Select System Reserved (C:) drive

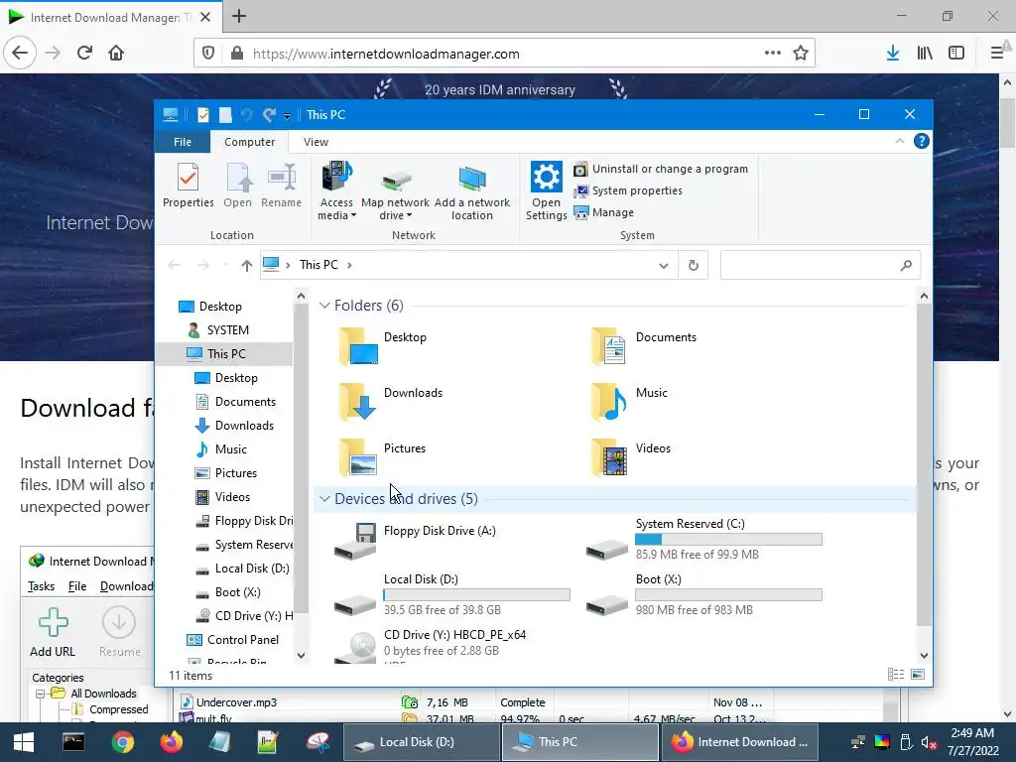[704, 539]
